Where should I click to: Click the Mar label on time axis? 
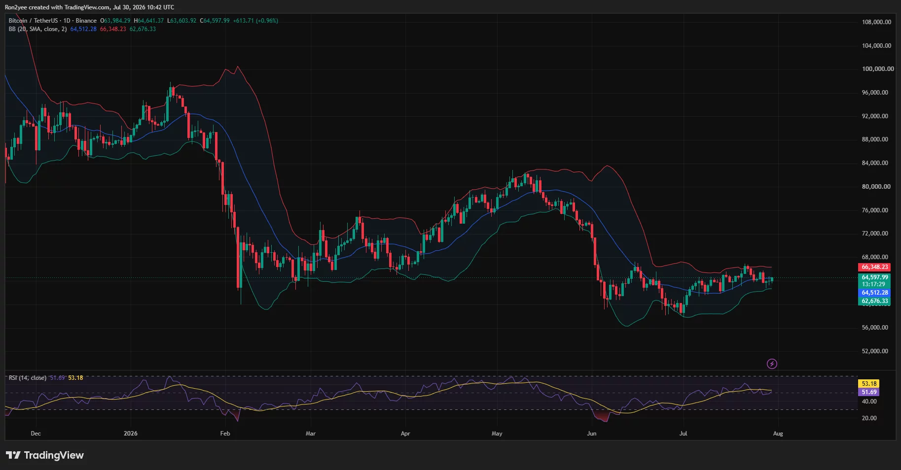point(311,434)
